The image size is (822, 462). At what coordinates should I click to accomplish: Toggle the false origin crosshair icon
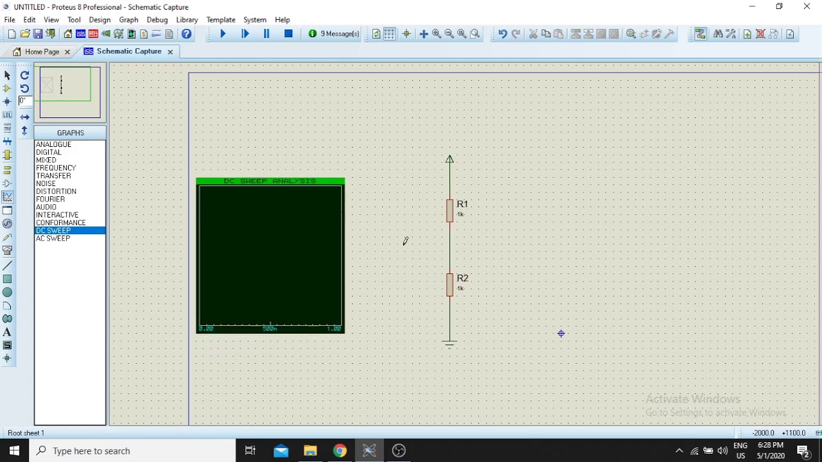407,34
